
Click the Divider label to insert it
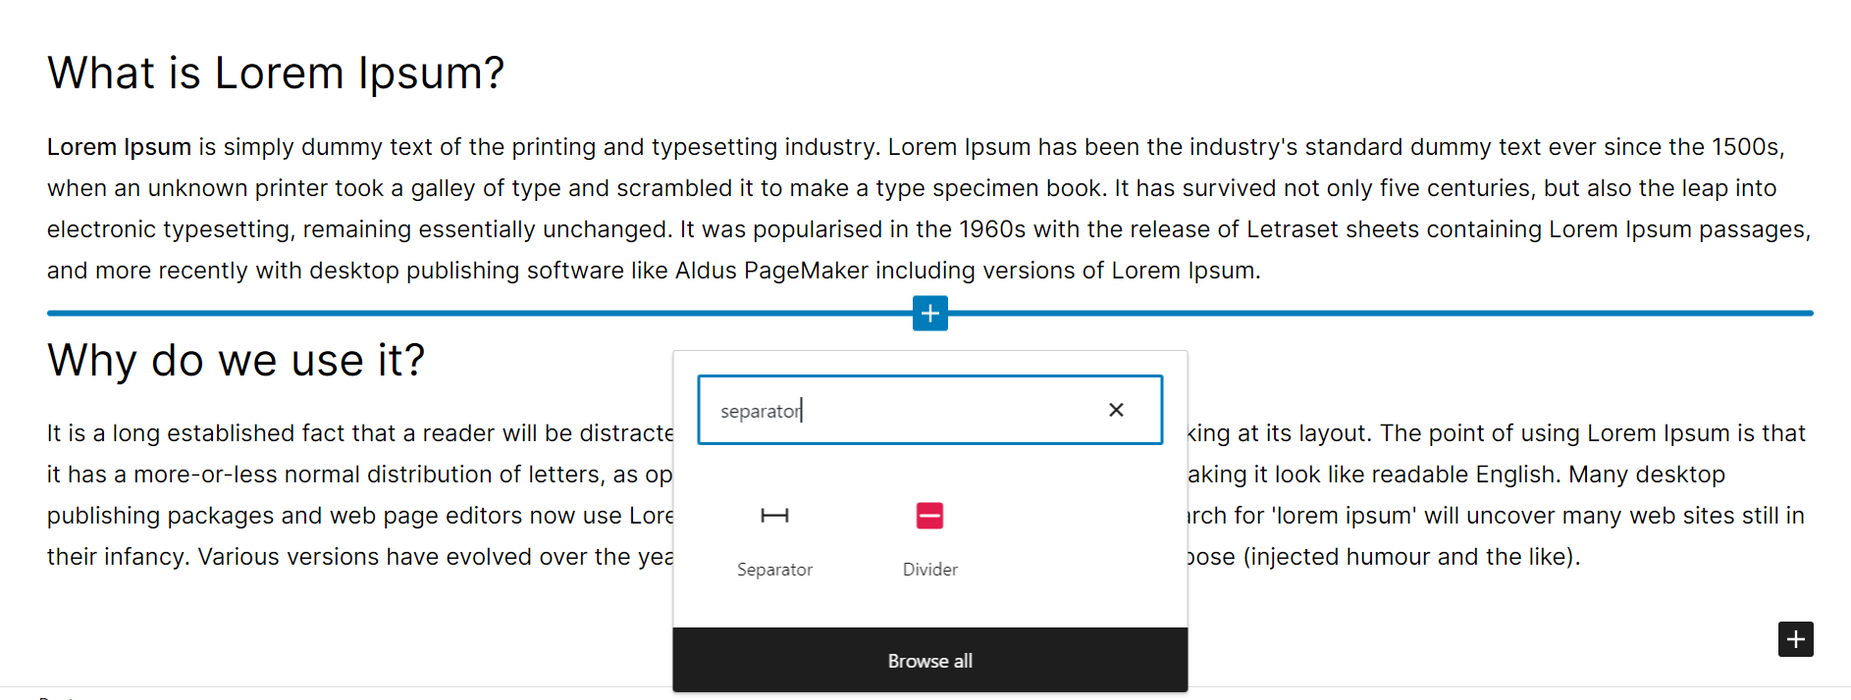coord(929,569)
